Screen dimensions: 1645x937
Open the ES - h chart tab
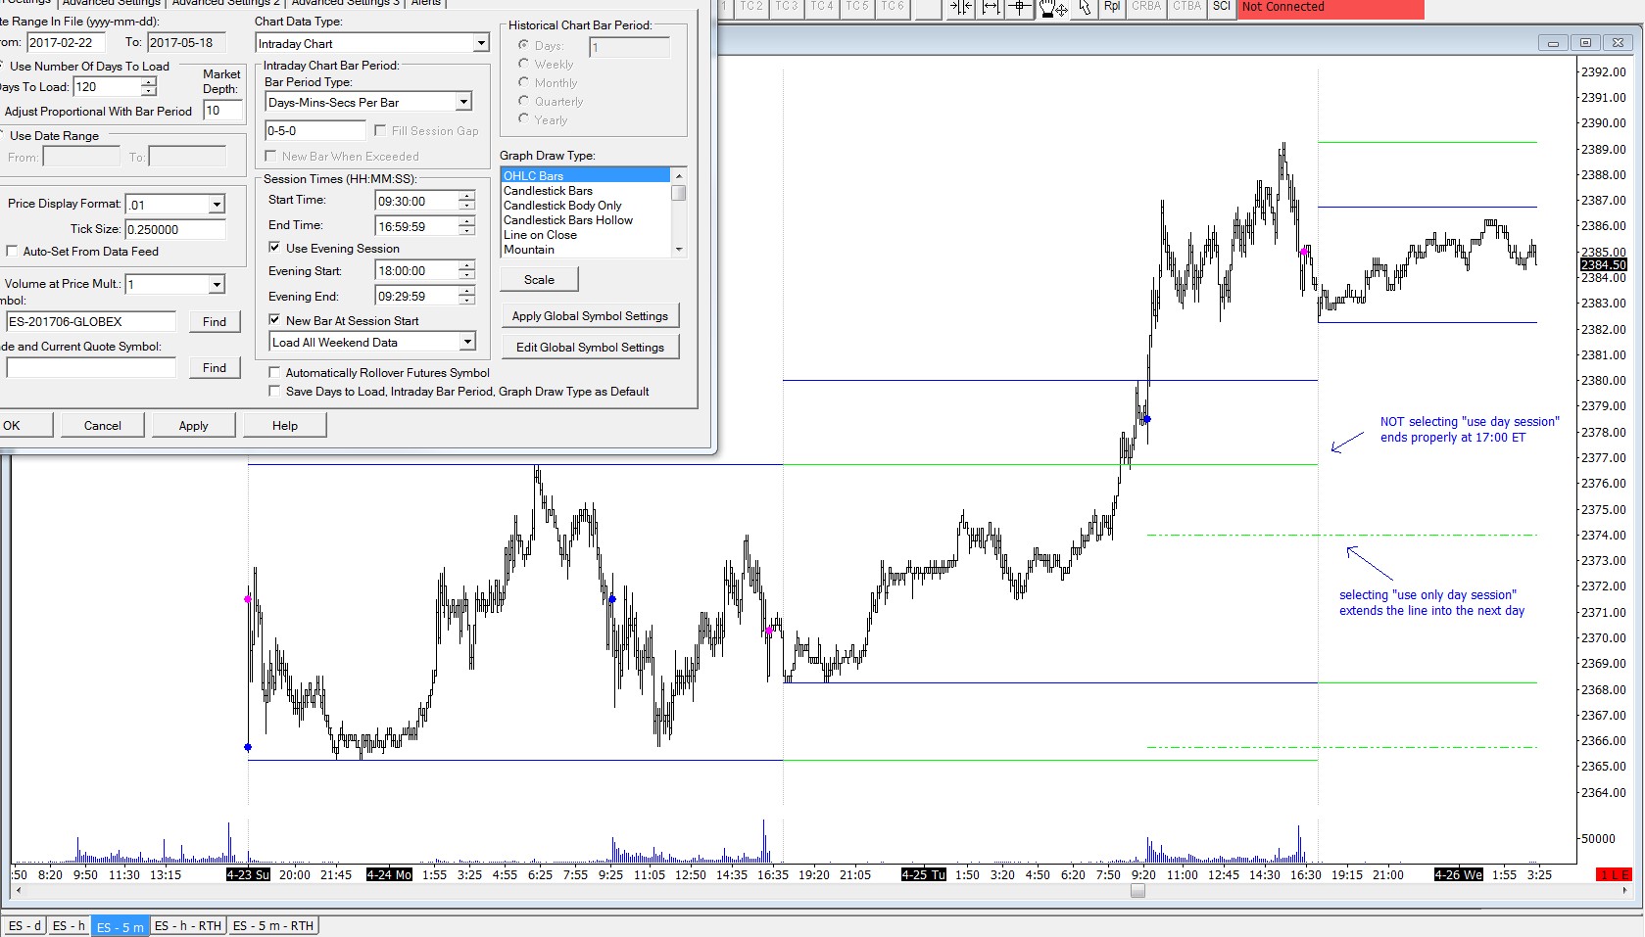tap(69, 925)
